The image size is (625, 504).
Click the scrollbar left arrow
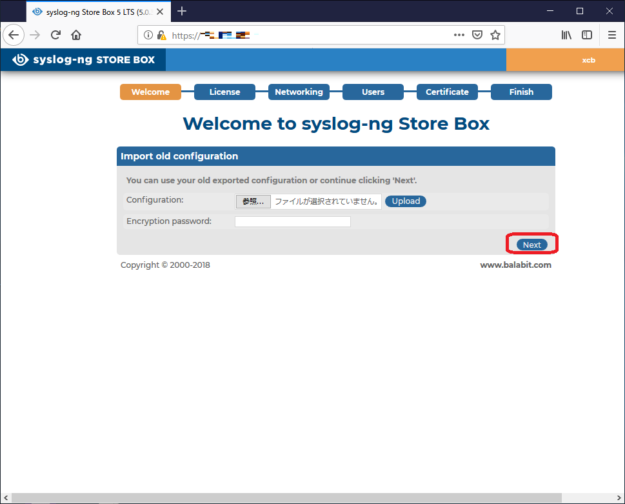(6, 498)
